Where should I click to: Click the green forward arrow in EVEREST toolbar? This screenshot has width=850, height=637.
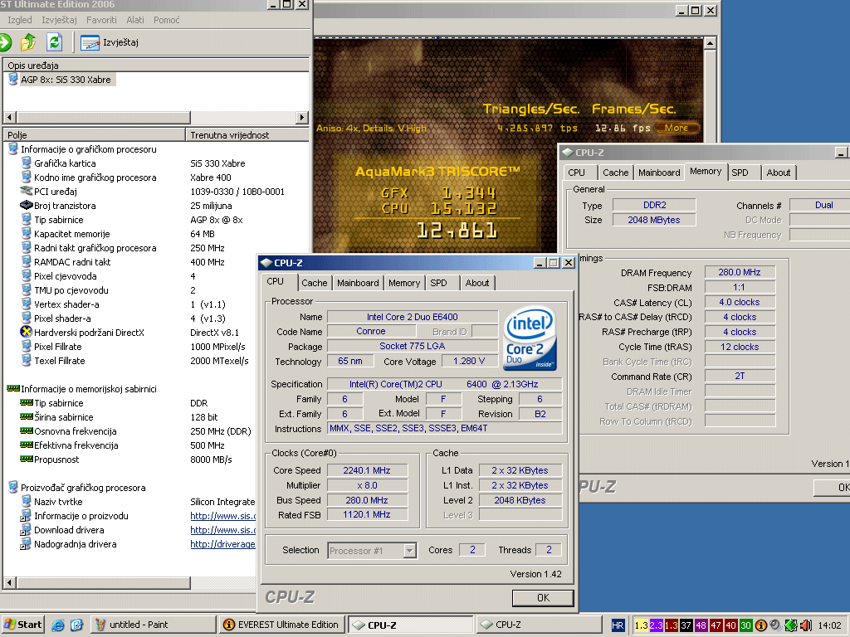click(x=4, y=42)
